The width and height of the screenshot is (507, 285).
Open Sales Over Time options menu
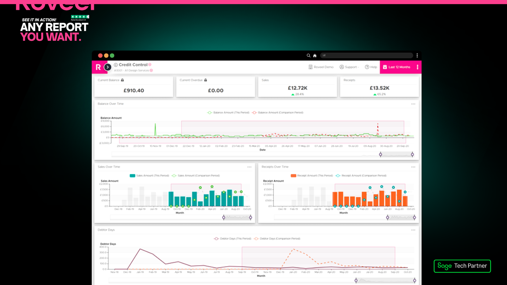pyautogui.click(x=249, y=167)
